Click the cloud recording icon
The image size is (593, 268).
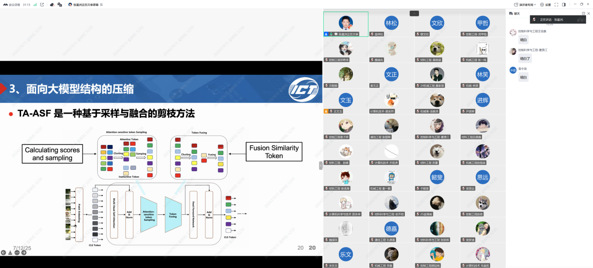tap(52, 4)
